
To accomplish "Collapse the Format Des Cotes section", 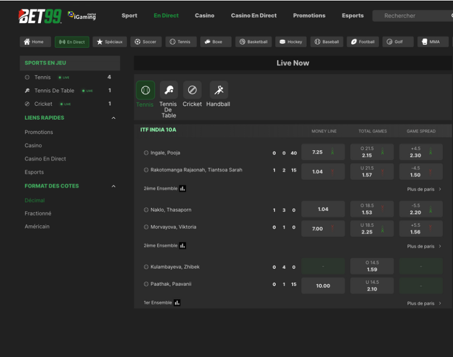I will tap(114, 186).
